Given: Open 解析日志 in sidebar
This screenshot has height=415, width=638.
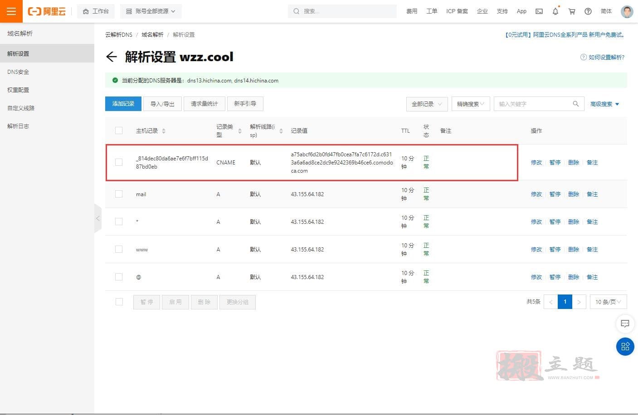Looking at the screenshot, I should (x=18, y=126).
